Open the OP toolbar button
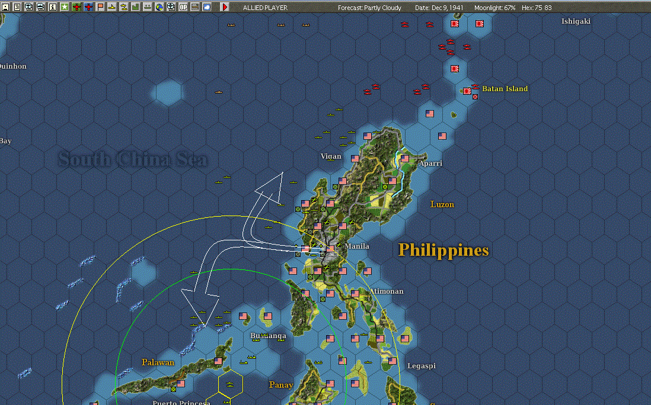 click(183, 7)
